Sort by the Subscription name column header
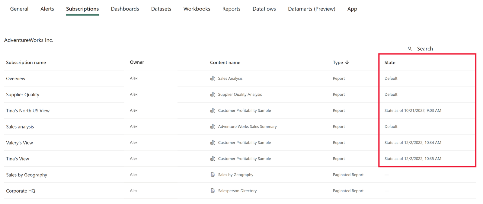 26,63
